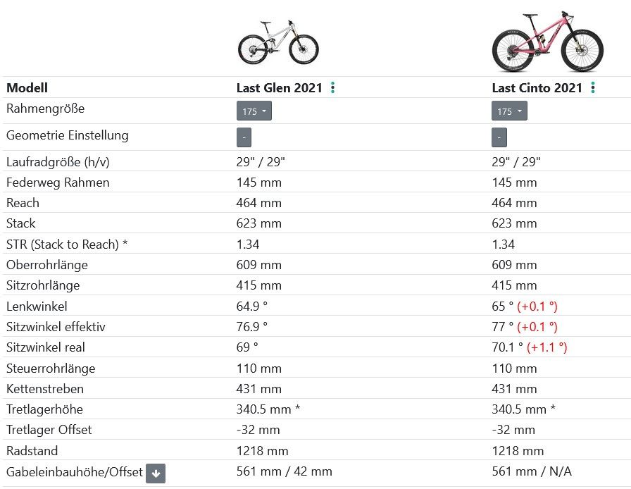Click the Gabeleinbauhöhe/Offset row label
The width and height of the screenshot is (631, 489).
(x=74, y=472)
